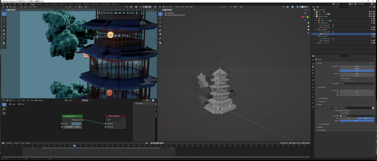Viewport: 377px width, 161px height.
Task: Open the Frame Rate dropdown
Action: tap(357, 84)
